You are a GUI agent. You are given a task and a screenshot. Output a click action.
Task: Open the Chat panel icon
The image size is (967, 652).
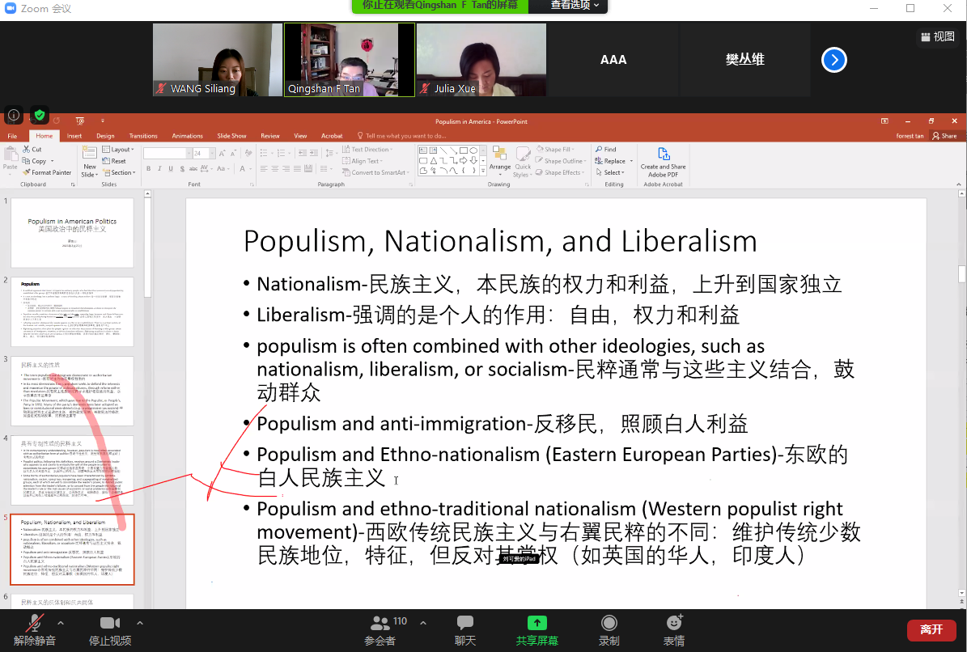pos(465,623)
